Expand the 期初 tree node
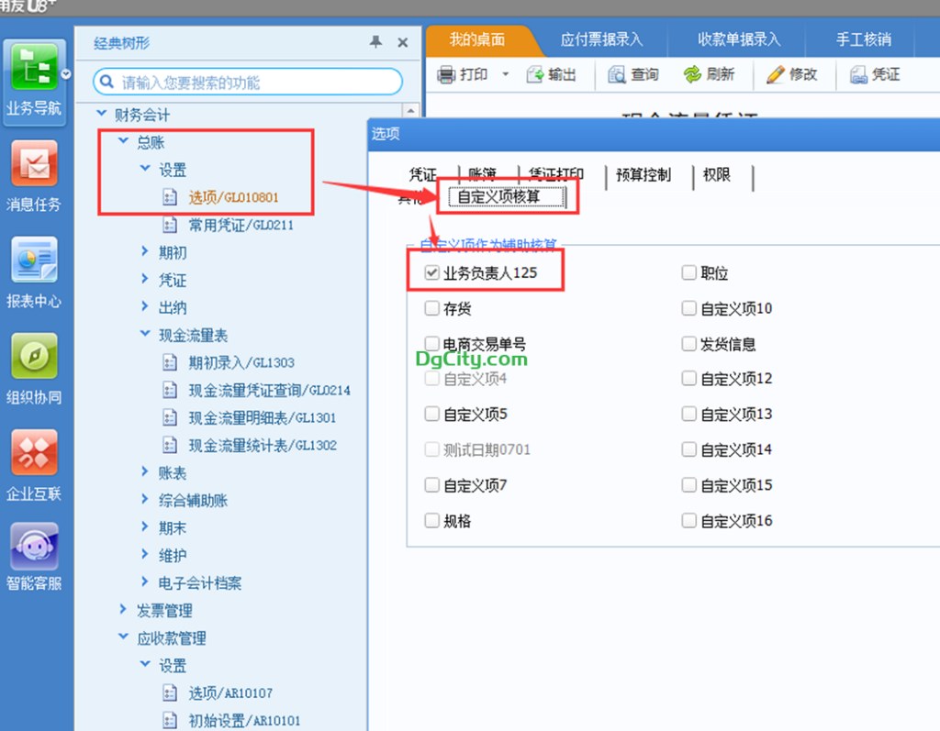The image size is (940, 731). click(x=145, y=252)
